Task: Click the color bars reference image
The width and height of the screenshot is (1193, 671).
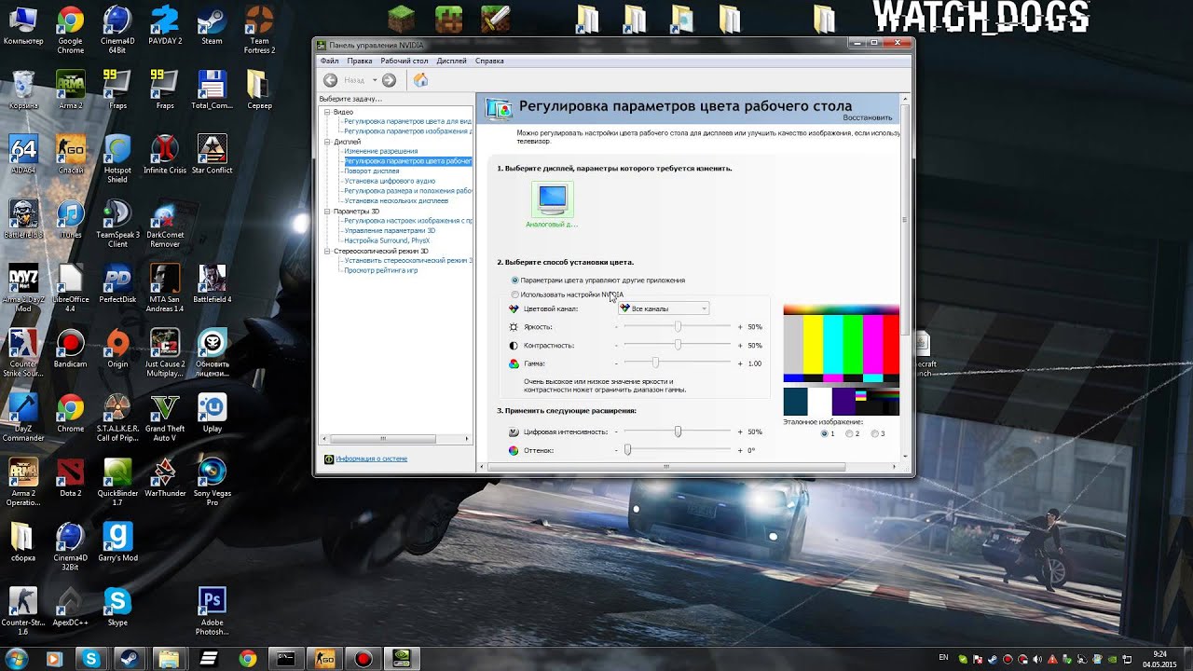Action: 841,360
